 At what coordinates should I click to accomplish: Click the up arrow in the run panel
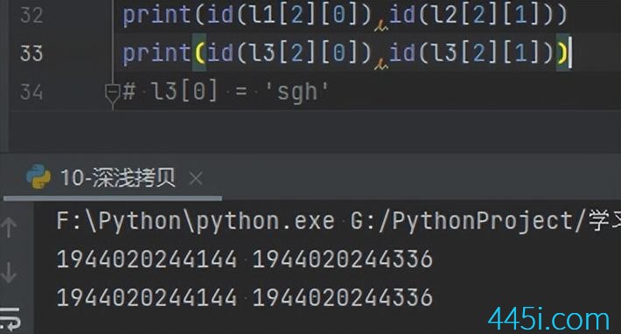point(9,227)
